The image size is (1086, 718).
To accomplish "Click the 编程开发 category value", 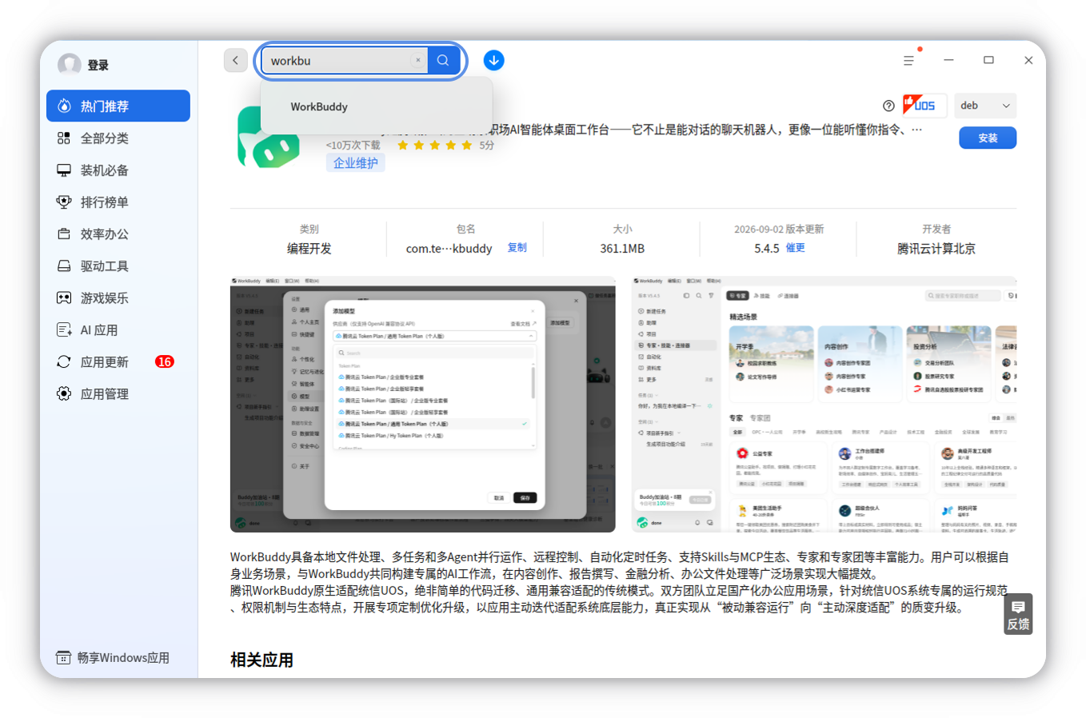I will tap(309, 249).
